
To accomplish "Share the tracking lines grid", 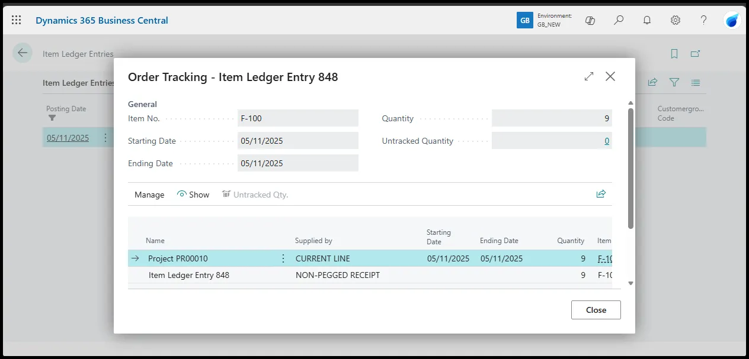I will tap(601, 194).
